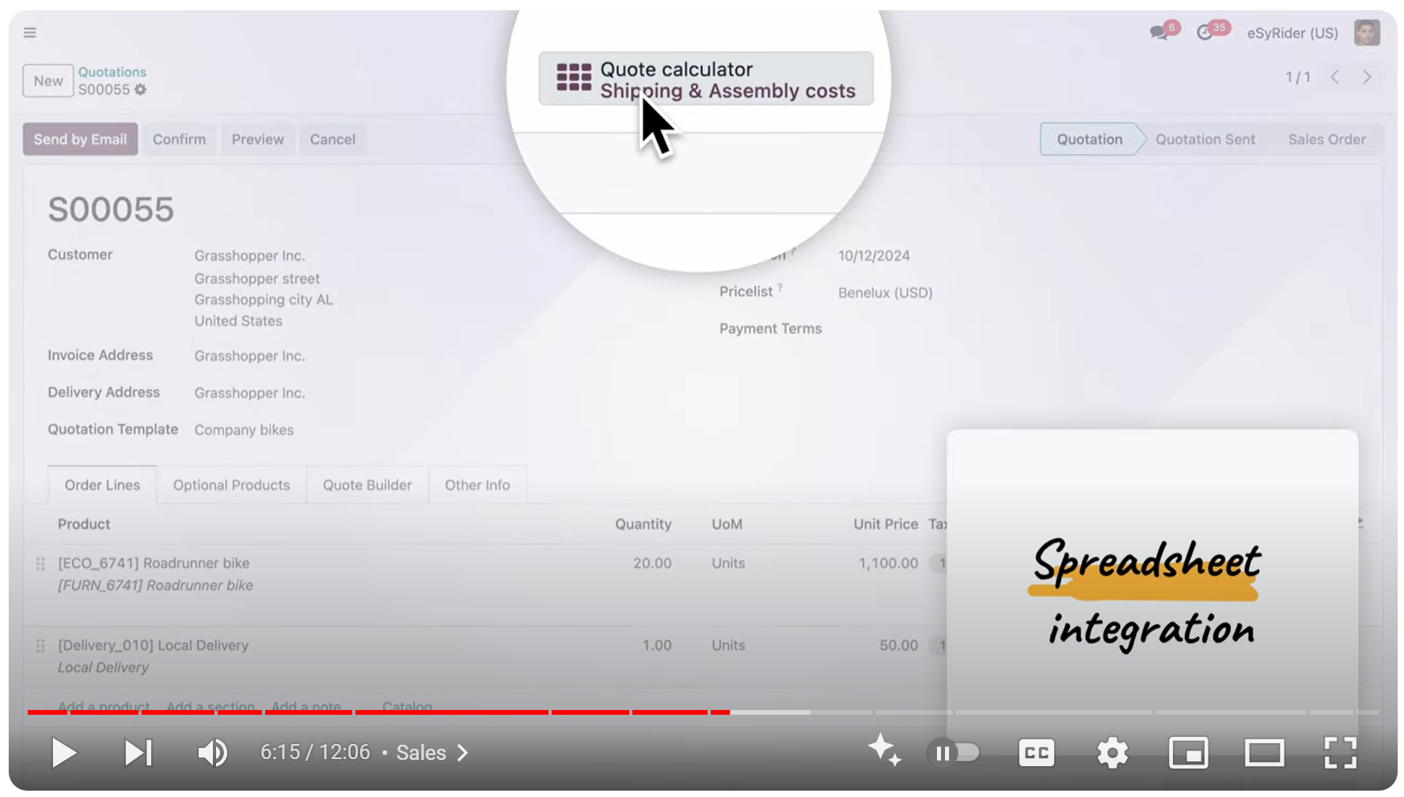This screenshot has width=1404, height=797.
Task: Toggle closed captions
Action: coord(1036,753)
